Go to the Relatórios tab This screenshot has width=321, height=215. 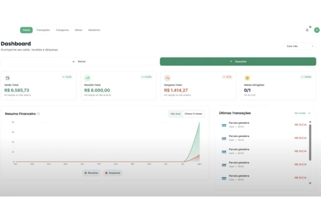point(94,30)
